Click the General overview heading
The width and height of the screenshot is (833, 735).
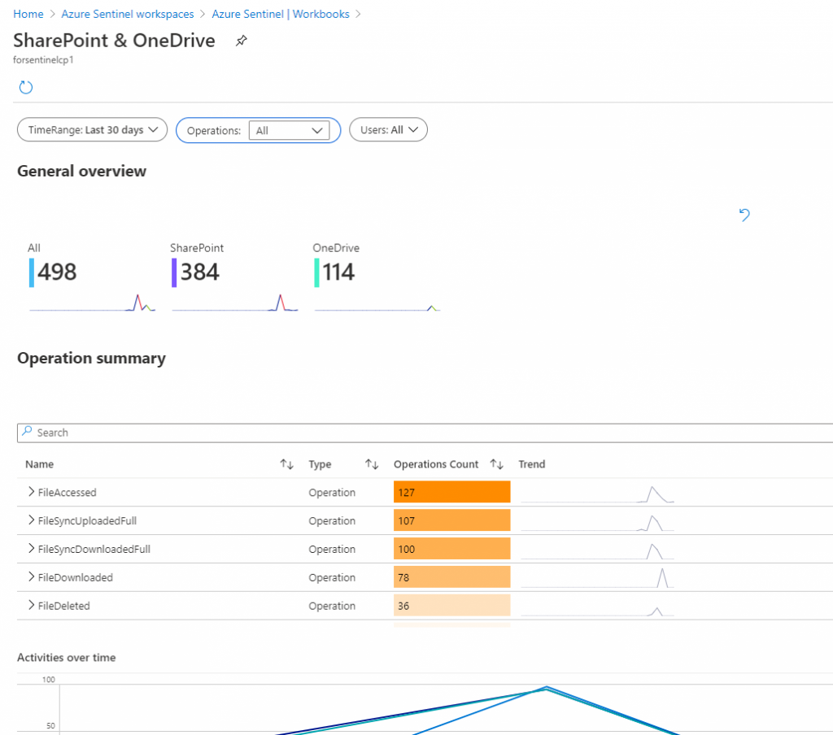(82, 171)
